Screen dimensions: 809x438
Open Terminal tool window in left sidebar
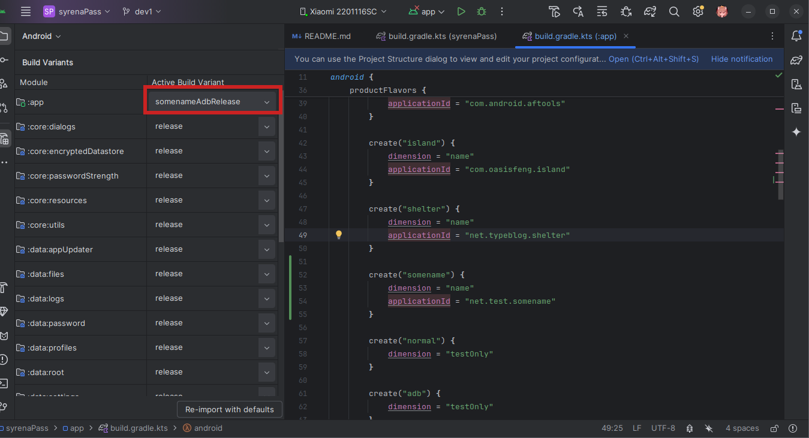4,383
